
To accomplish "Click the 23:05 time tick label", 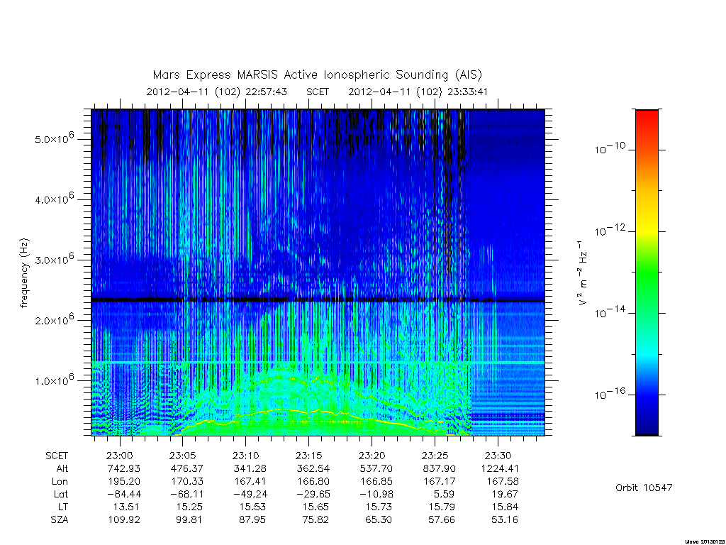I will coord(182,456).
